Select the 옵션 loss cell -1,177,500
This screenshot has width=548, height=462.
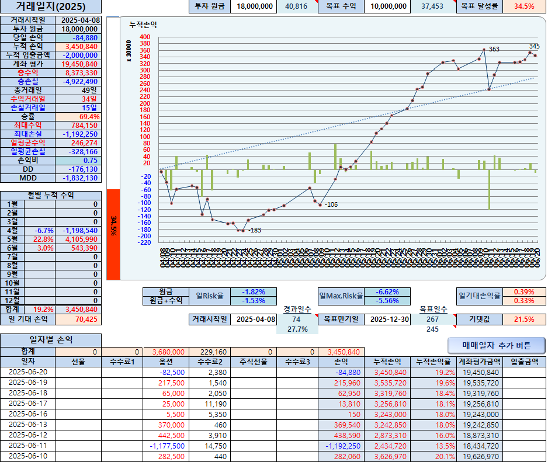(x=166, y=446)
